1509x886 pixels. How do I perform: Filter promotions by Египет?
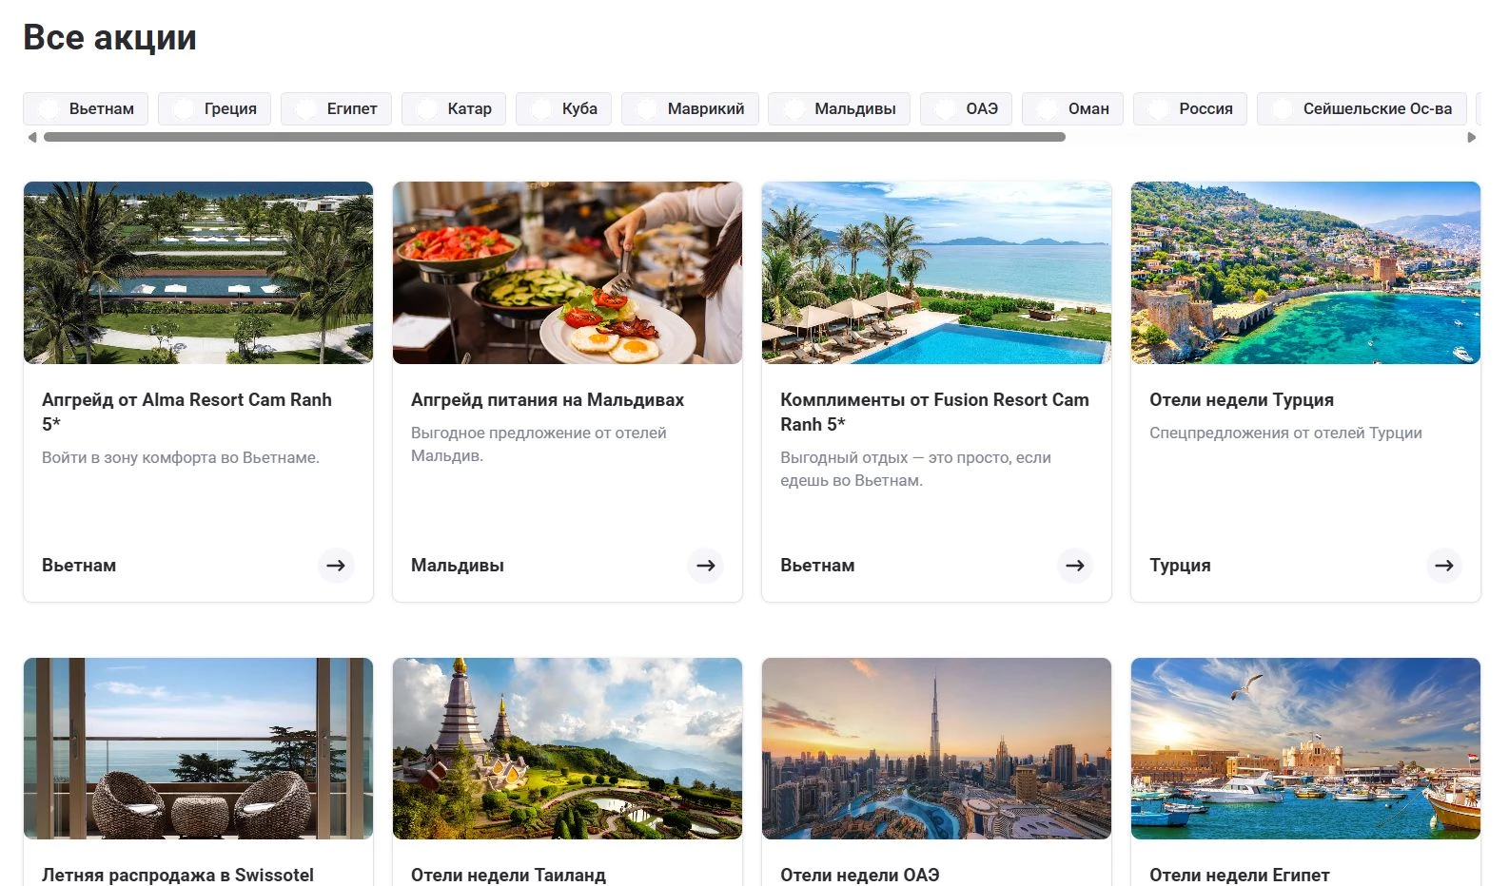coord(336,108)
